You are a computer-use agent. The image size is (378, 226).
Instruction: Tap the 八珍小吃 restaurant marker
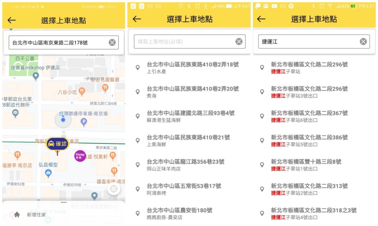click(x=82, y=92)
